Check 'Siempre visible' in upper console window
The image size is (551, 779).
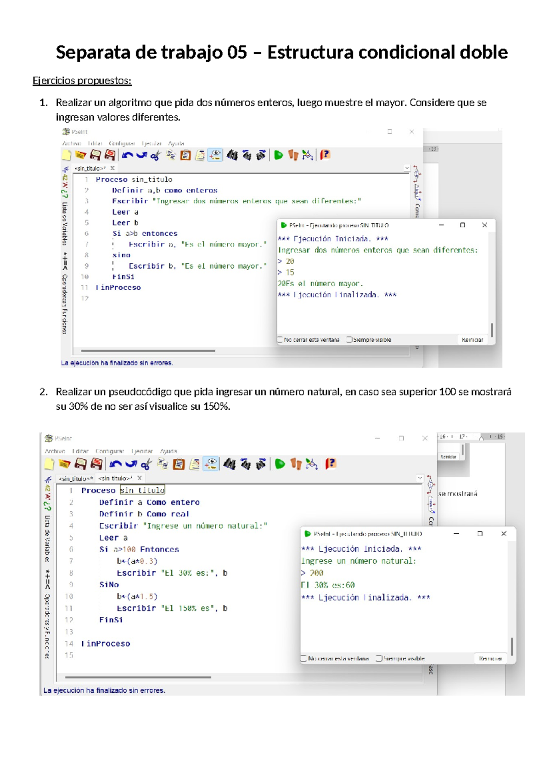point(349,340)
